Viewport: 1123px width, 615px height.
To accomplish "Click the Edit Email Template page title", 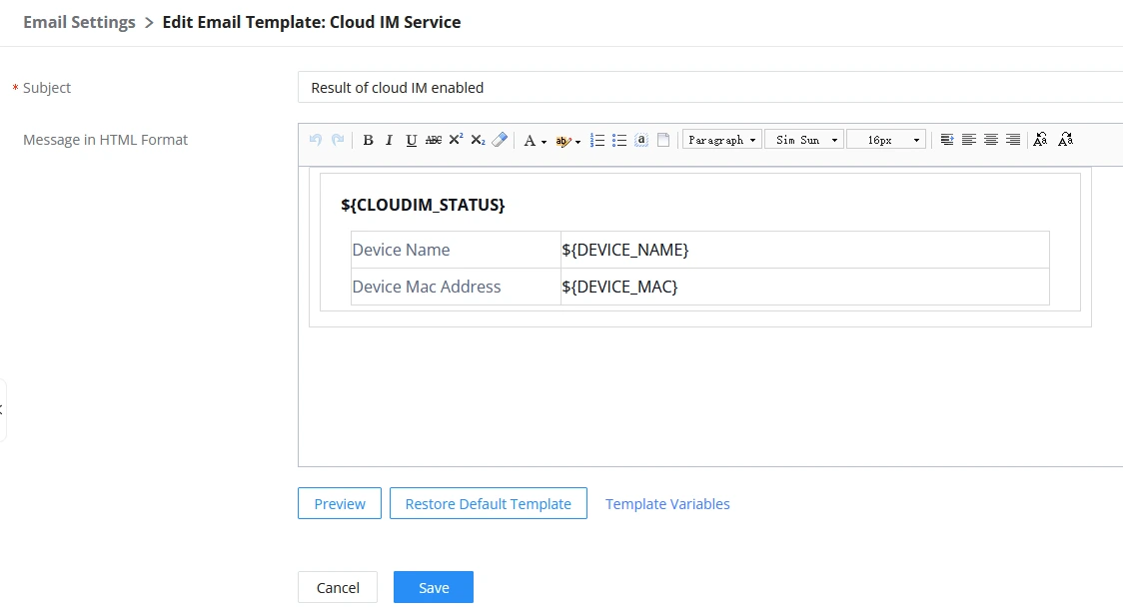I will tap(312, 22).
